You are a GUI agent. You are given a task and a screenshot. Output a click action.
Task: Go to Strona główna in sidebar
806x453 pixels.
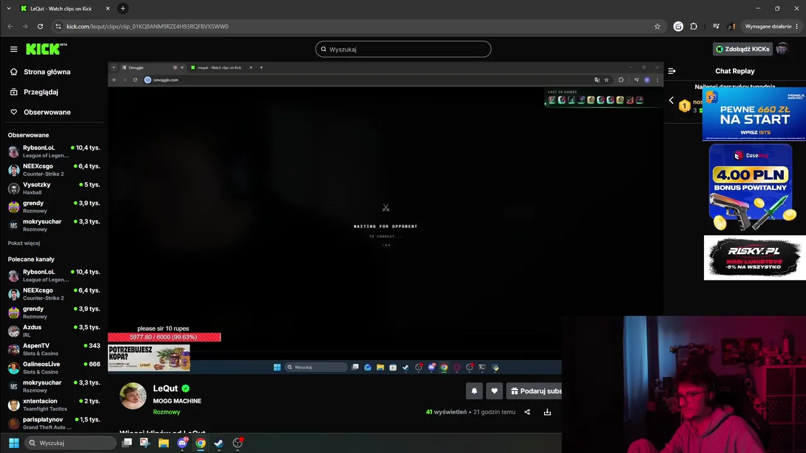pos(40,72)
